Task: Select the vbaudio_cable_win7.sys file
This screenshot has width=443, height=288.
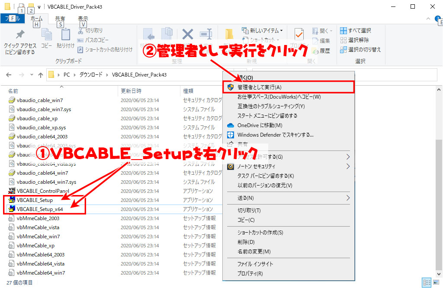Action: point(44,109)
